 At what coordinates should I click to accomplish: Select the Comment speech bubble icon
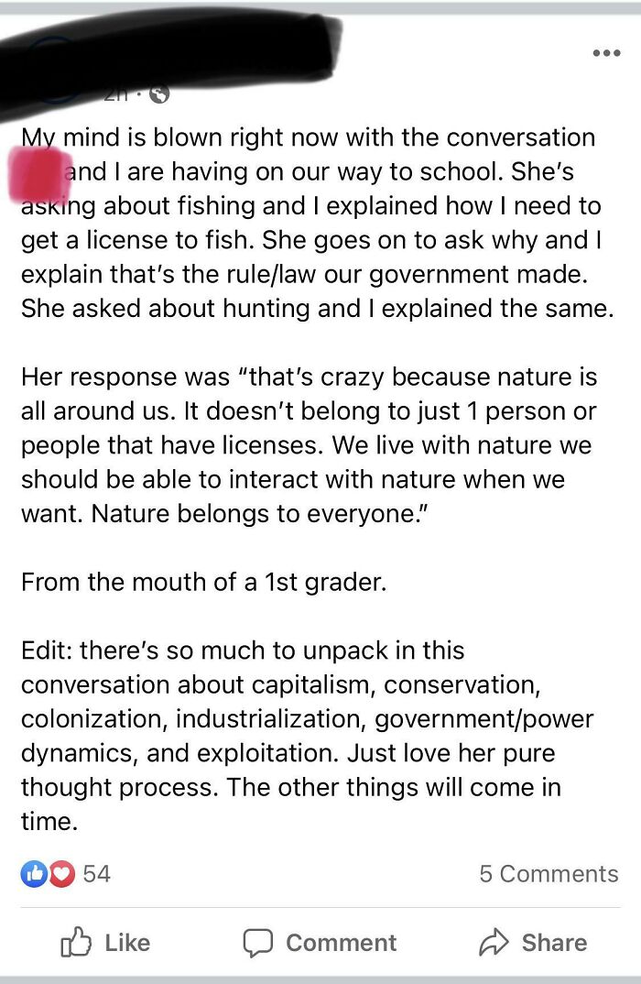click(260, 942)
